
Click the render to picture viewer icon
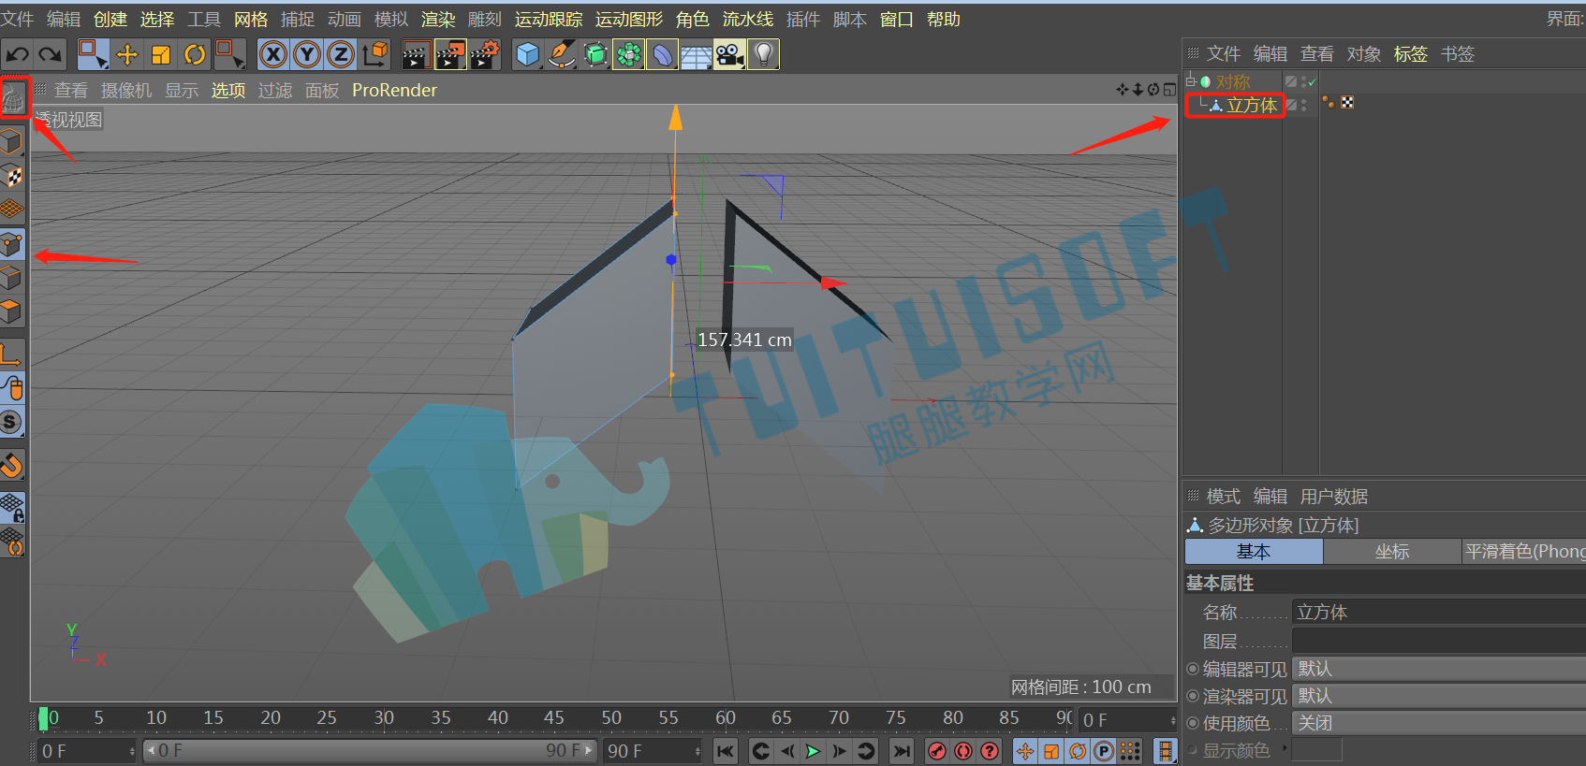tap(450, 54)
